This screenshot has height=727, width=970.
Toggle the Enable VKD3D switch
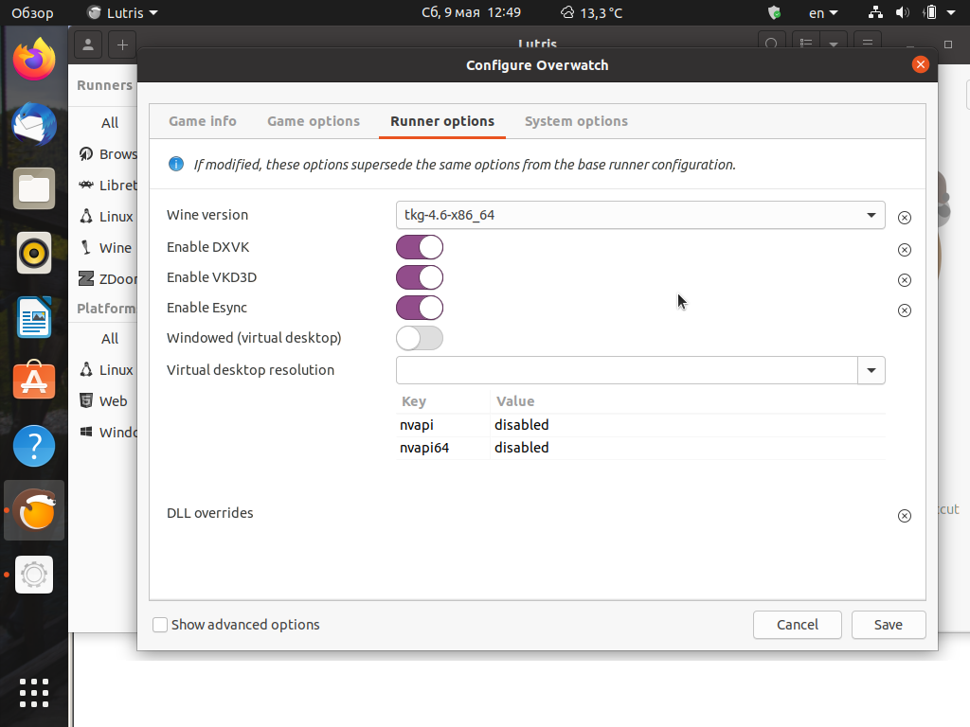[420, 277]
